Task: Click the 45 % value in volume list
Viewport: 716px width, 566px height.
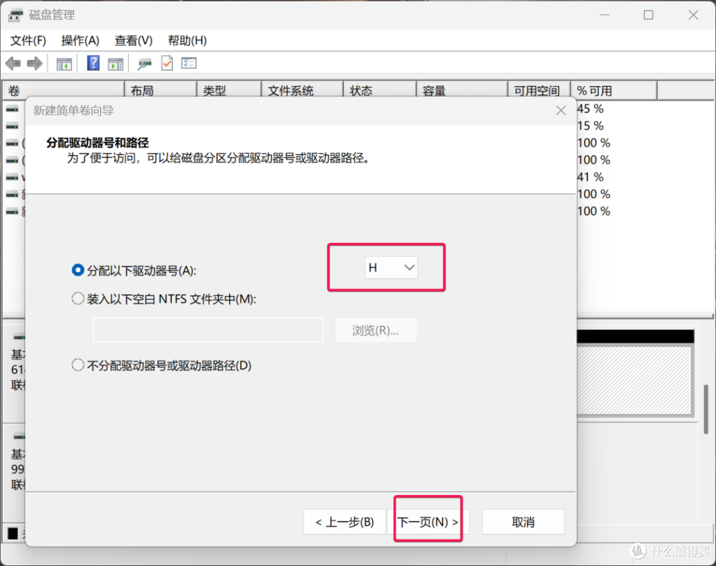Action: tap(591, 109)
